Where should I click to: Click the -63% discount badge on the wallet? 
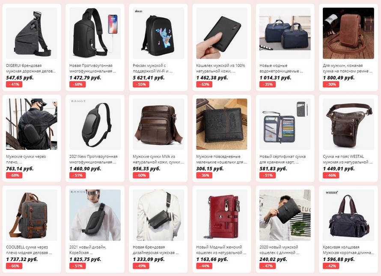tap(204, 84)
